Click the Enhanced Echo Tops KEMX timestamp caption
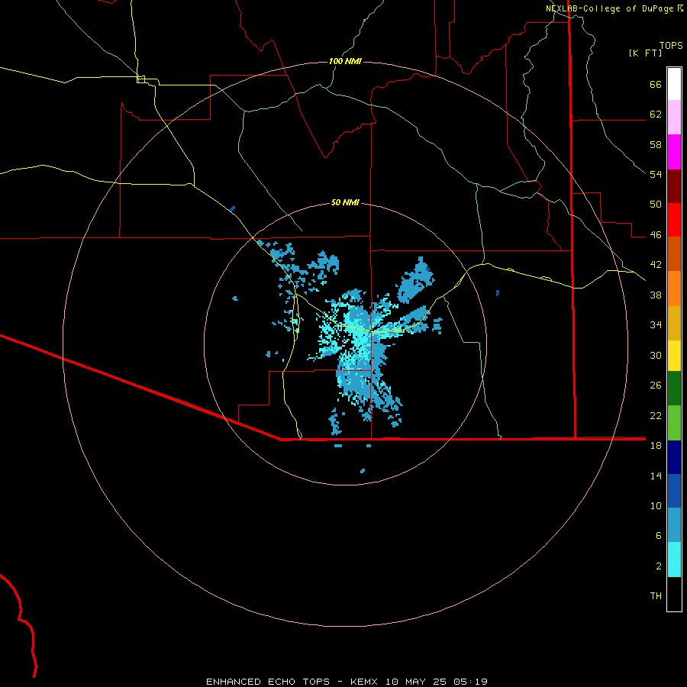The height and width of the screenshot is (687, 687). [x=347, y=682]
